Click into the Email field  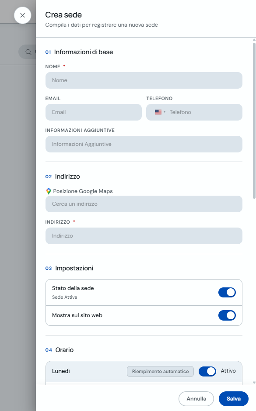coord(94,112)
